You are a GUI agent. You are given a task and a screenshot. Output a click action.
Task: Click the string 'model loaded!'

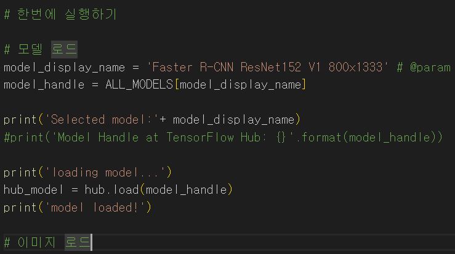(x=95, y=208)
